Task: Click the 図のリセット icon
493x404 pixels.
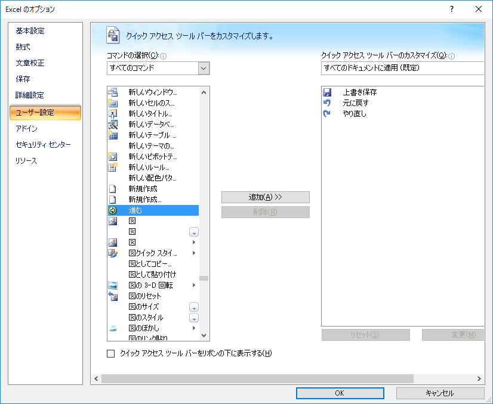Action: 113,296
